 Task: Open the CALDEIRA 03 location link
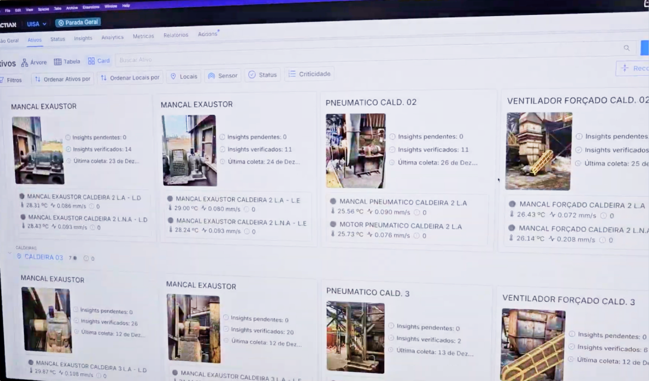coord(43,257)
